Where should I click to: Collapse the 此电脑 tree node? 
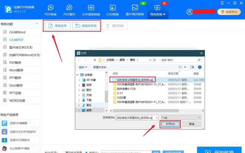click(x=78, y=75)
